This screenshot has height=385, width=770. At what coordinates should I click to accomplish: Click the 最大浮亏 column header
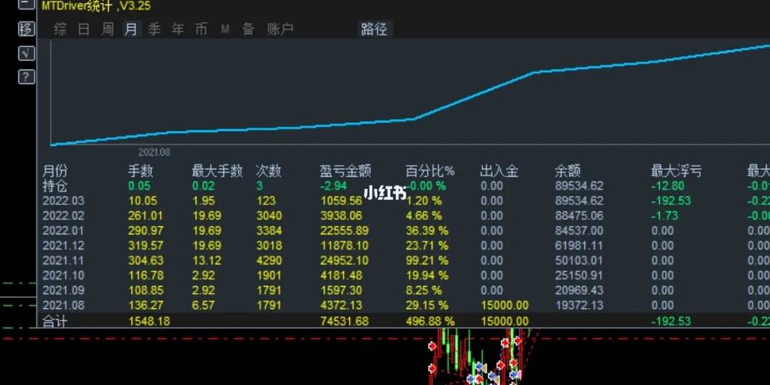(676, 171)
